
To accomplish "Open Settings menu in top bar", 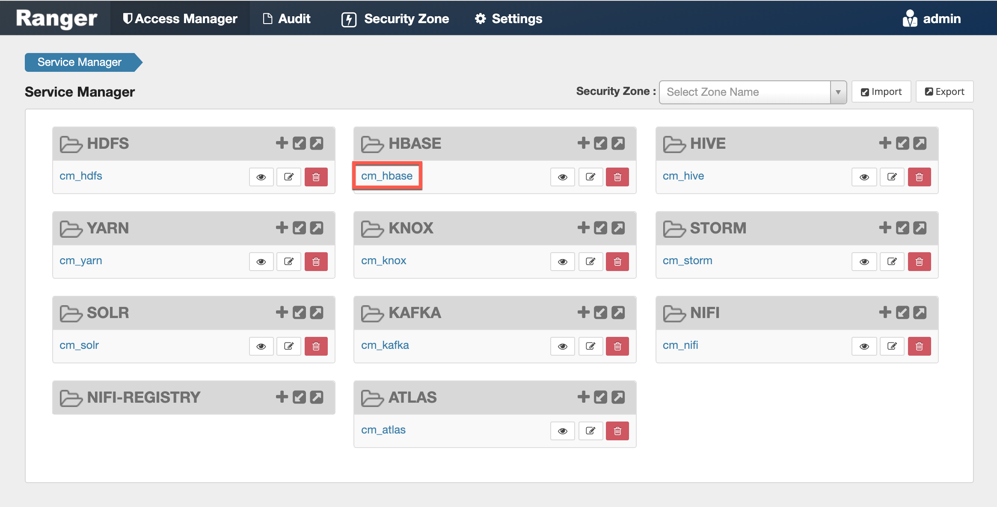I will (508, 19).
